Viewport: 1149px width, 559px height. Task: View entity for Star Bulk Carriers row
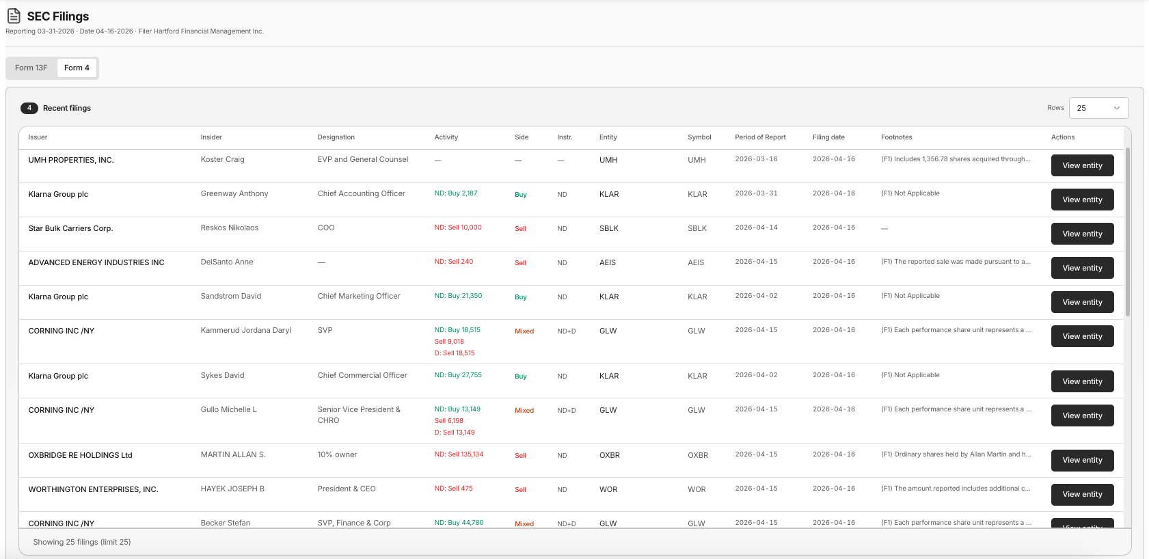pyautogui.click(x=1082, y=234)
